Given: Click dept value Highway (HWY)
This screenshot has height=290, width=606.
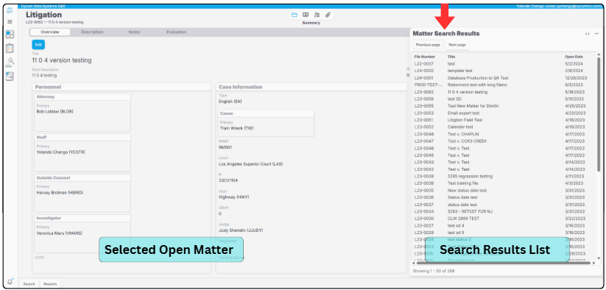Looking at the screenshot, I should point(234,197).
